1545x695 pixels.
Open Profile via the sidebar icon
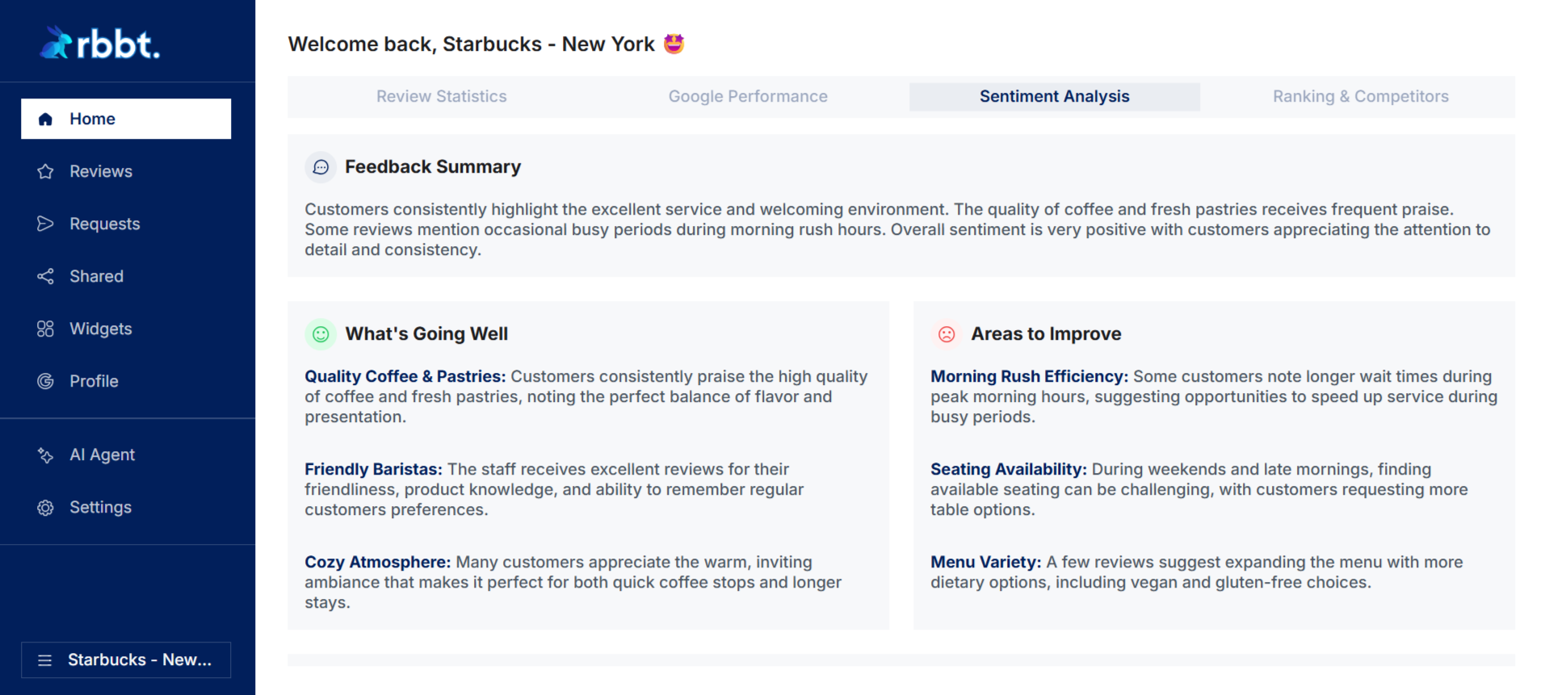pos(46,381)
